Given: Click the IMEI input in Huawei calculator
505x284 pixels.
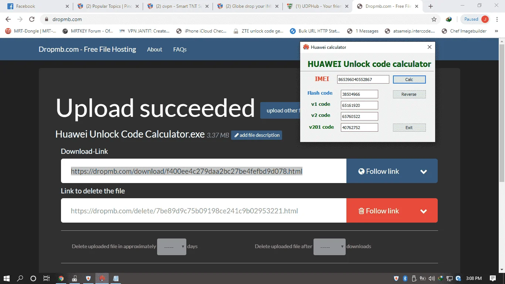Looking at the screenshot, I should (363, 80).
